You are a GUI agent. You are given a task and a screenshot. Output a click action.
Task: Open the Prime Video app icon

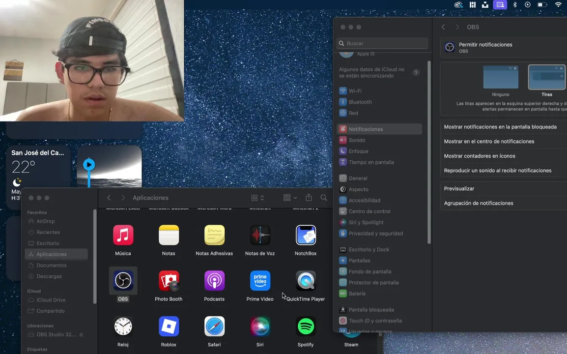pos(260,281)
